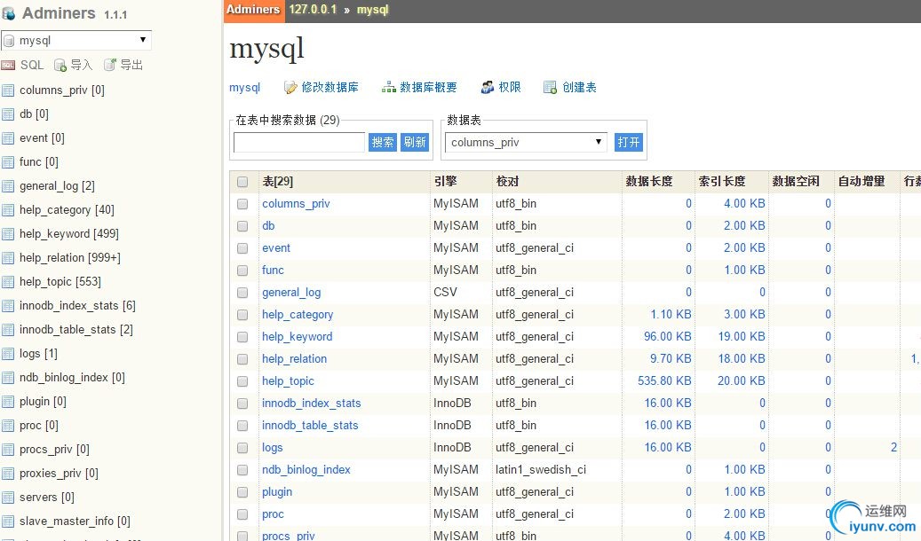Check the help_topic row checkbox
The image size is (921, 541).
coord(242,382)
